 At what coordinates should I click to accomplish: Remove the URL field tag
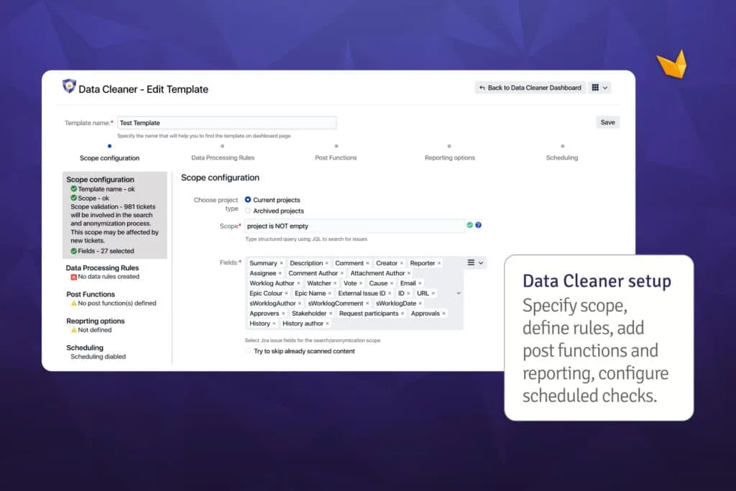click(x=433, y=293)
